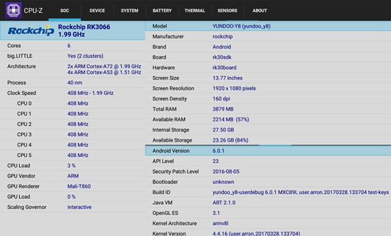
Task: Click the GPU Renderer Mali-T860 entry
Action: 79,186
